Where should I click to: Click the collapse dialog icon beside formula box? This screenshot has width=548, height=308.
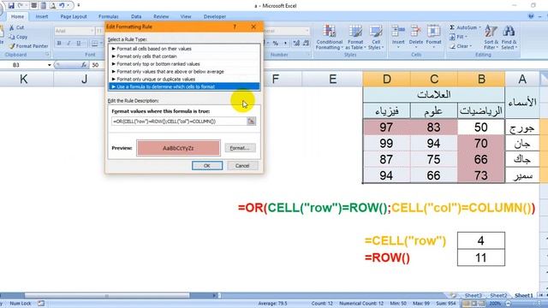[x=251, y=121]
